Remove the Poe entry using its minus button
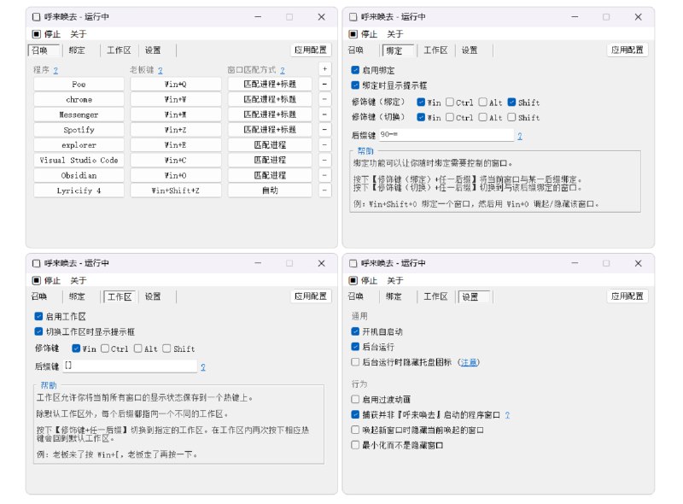 [324, 84]
